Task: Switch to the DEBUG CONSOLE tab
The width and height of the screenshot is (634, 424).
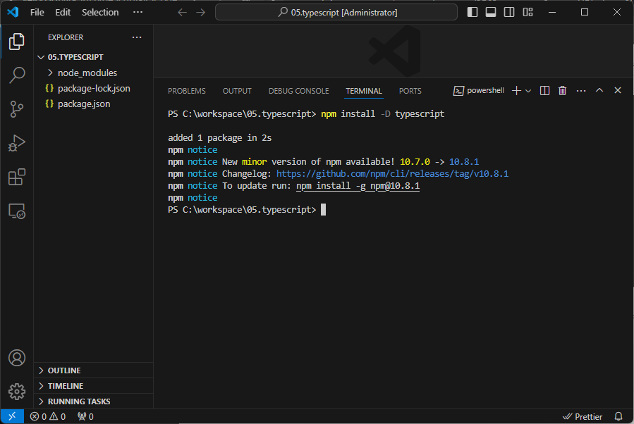Action: pos(299,91)
